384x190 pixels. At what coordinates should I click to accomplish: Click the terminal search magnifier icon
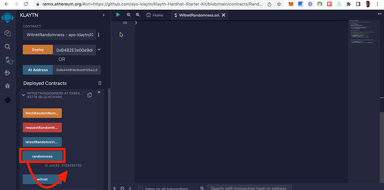202,188
